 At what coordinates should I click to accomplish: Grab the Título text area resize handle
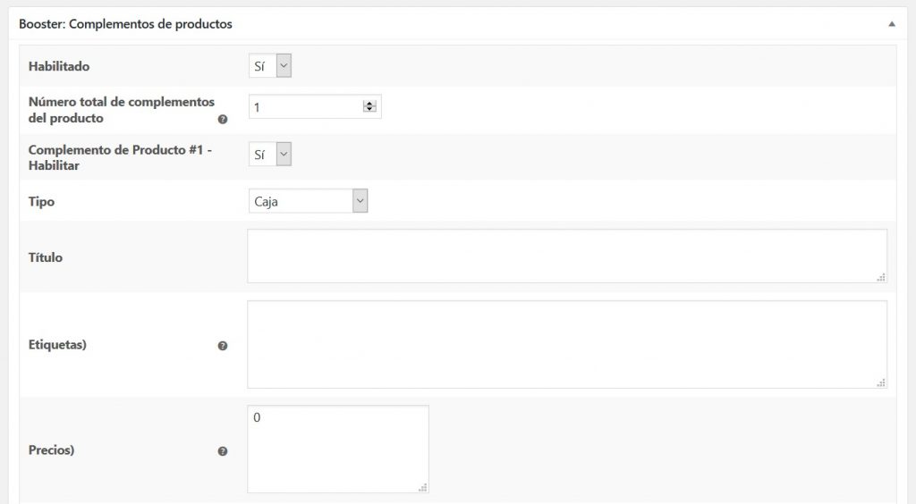click(881, 277)
